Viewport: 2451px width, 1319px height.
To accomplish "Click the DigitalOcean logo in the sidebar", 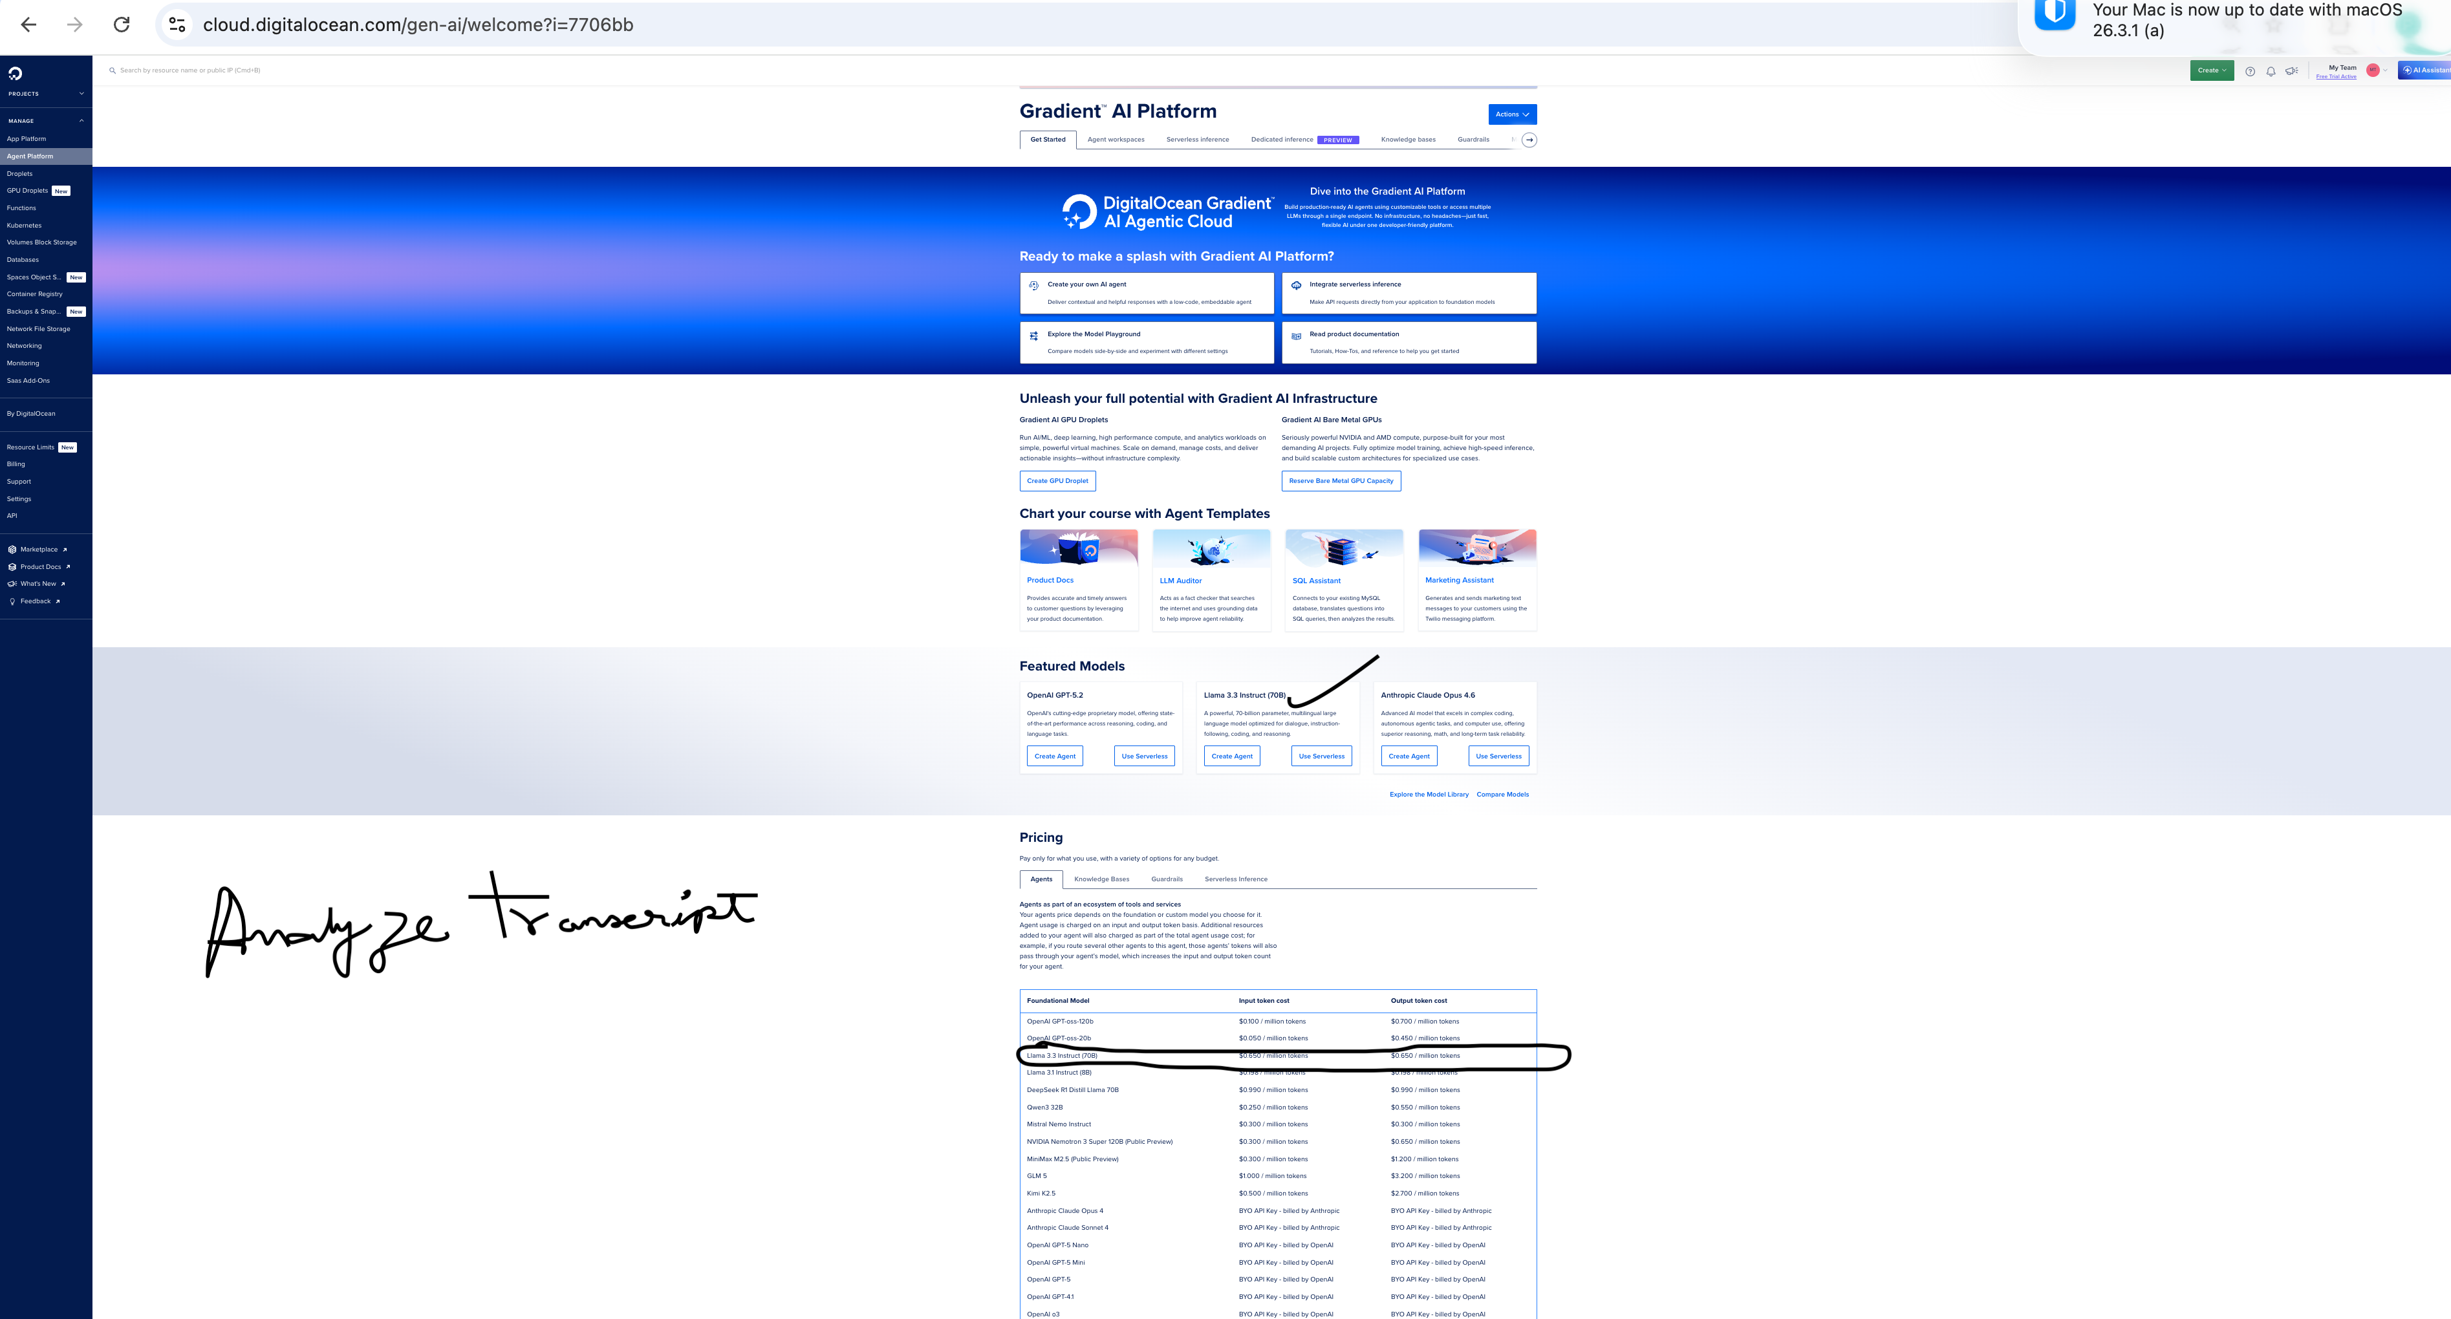I will click(x=16, y=73).
